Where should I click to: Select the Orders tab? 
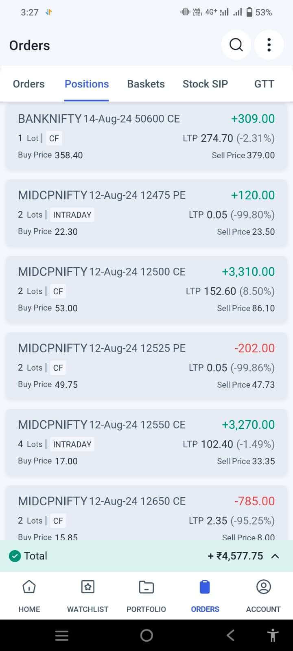(x=29, y=84)
